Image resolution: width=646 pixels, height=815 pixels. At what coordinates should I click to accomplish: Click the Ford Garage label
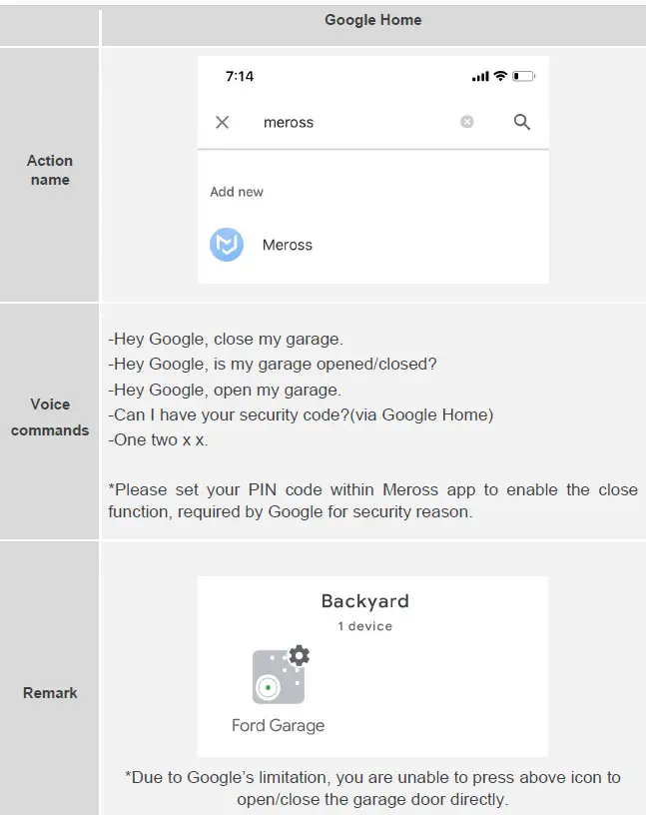278,725
